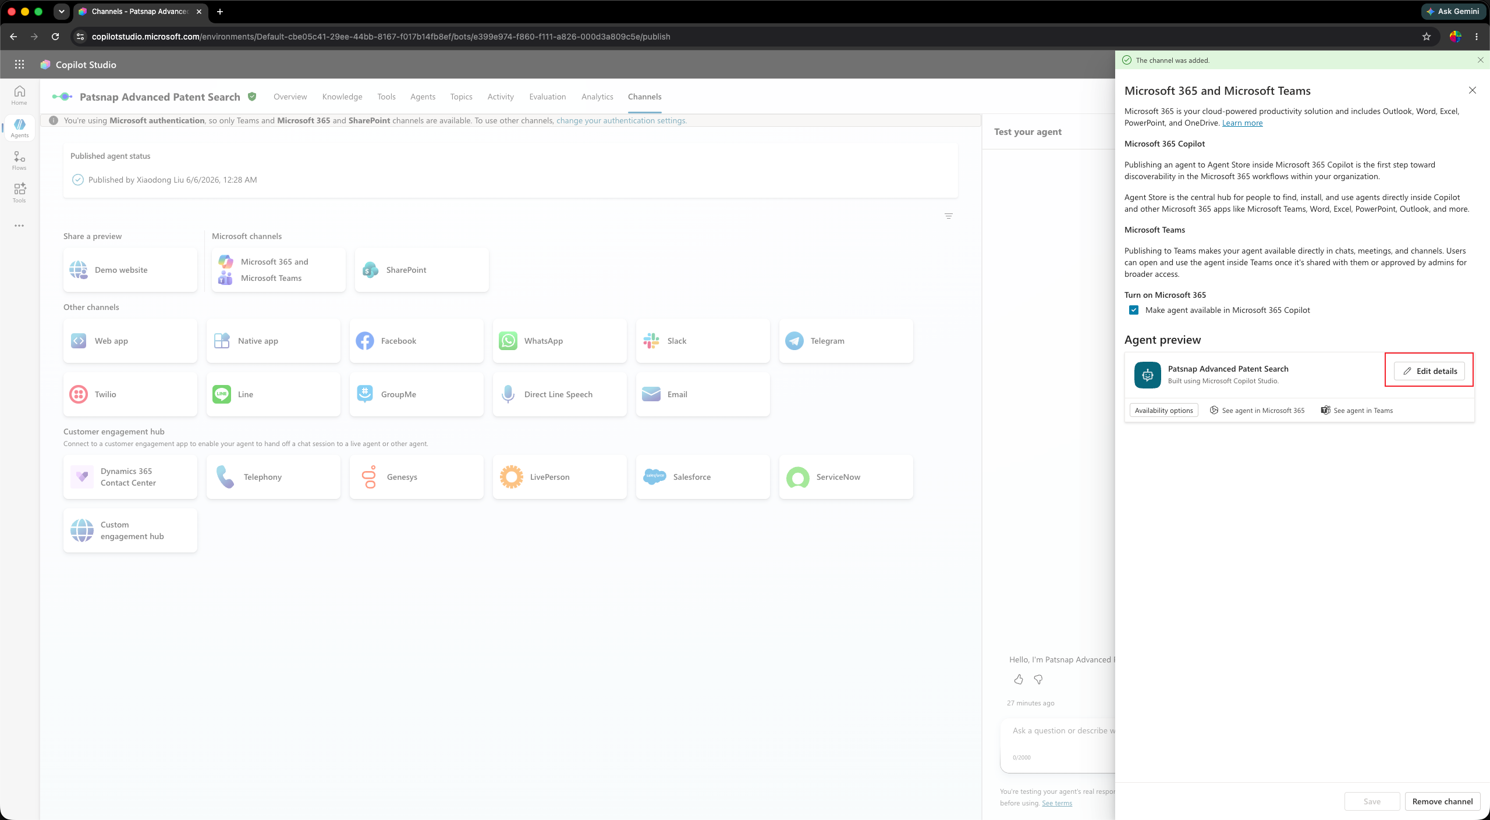Open the SharePoint channel
The height and width of the screenshot is (820, 1490).
click(x=422, y=270)
